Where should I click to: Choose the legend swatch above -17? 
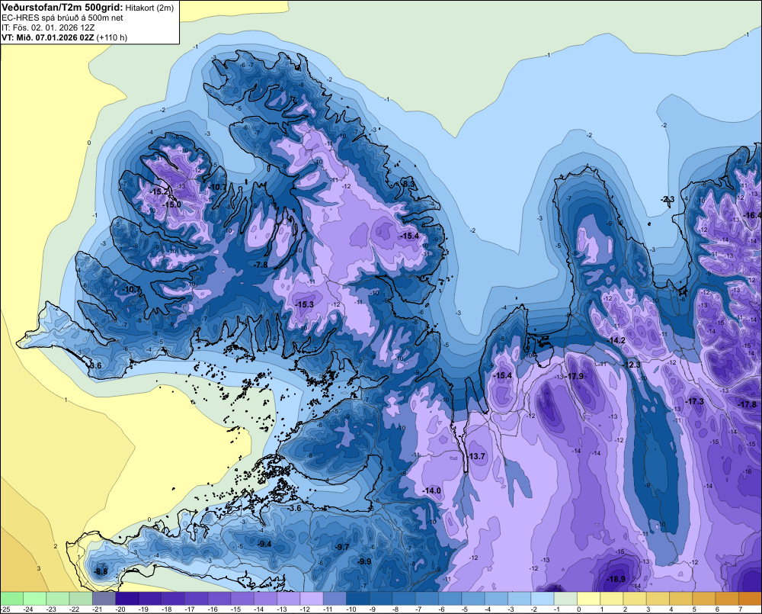[x=197, y=598]
